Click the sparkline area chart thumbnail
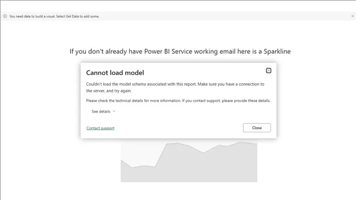 (x=189, y=162)
